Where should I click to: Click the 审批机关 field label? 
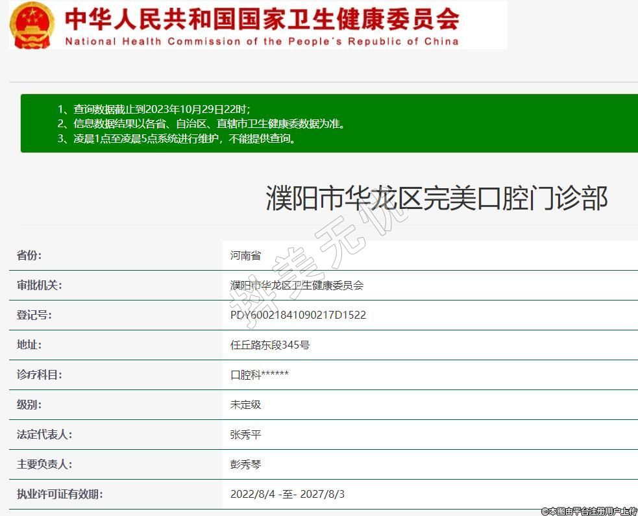click(x=39, y=285)
